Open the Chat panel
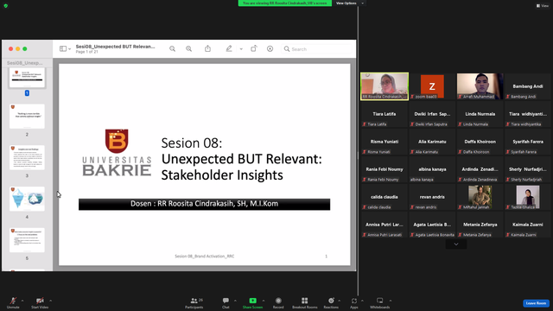The height and width of the screenshot is (311, 553). pos(226,302)
